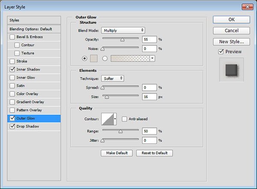Uncheck the Inner Shadow effect
The image size is (257, 189).
12,69
